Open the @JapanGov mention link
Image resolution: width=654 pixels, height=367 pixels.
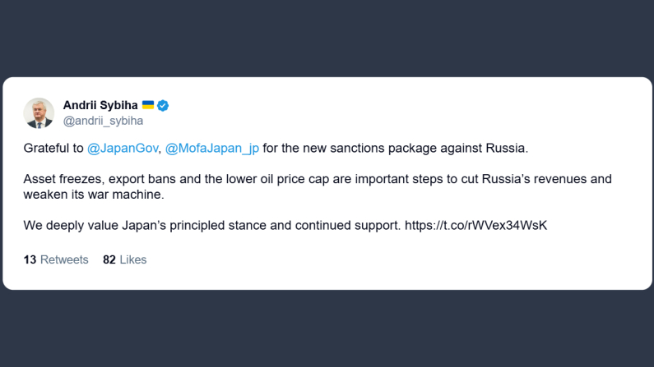(123, 148)
